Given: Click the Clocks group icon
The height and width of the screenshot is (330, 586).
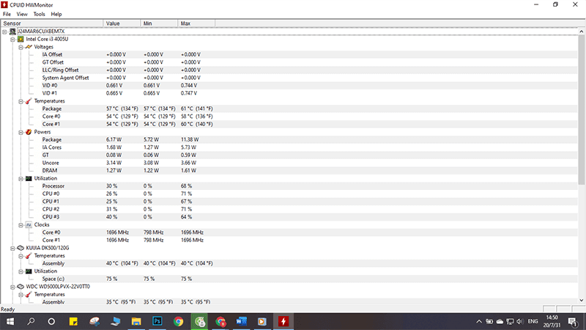Looking at the screenshot, I should pyautogui.click(x=29, y=224).
